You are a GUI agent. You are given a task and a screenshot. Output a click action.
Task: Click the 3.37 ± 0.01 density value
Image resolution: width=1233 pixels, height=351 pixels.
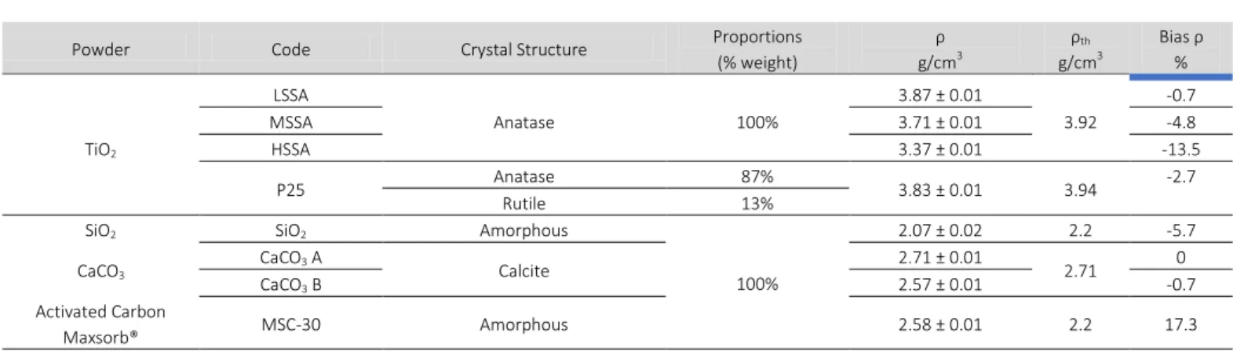[x=939, y=149]
